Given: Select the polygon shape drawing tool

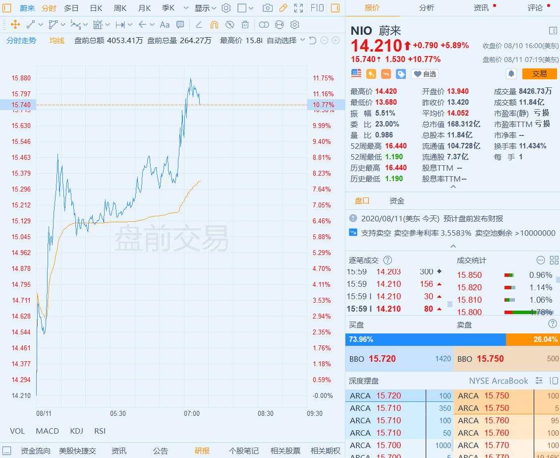Looking at the screenshot, I should pos(53,25).
